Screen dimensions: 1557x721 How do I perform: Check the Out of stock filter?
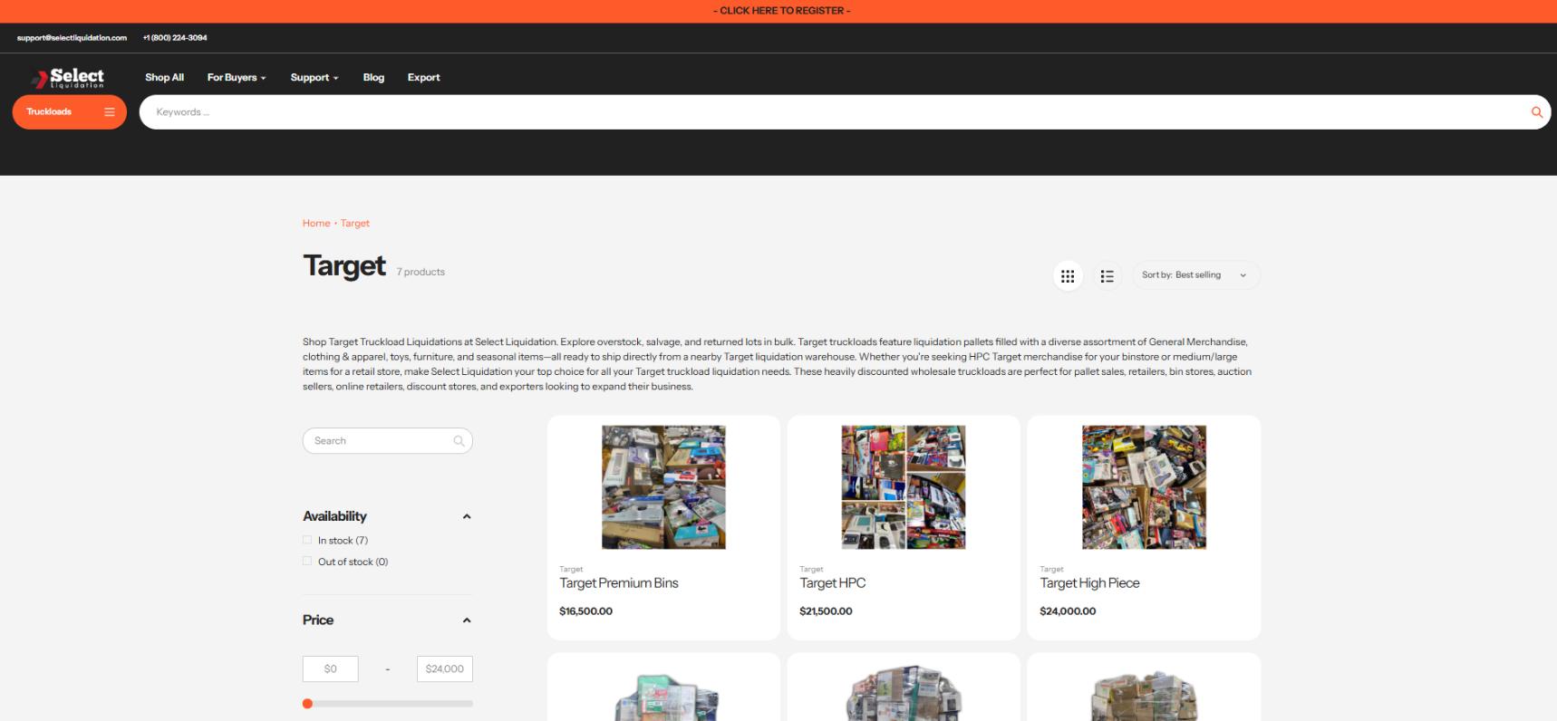(307, 562)
